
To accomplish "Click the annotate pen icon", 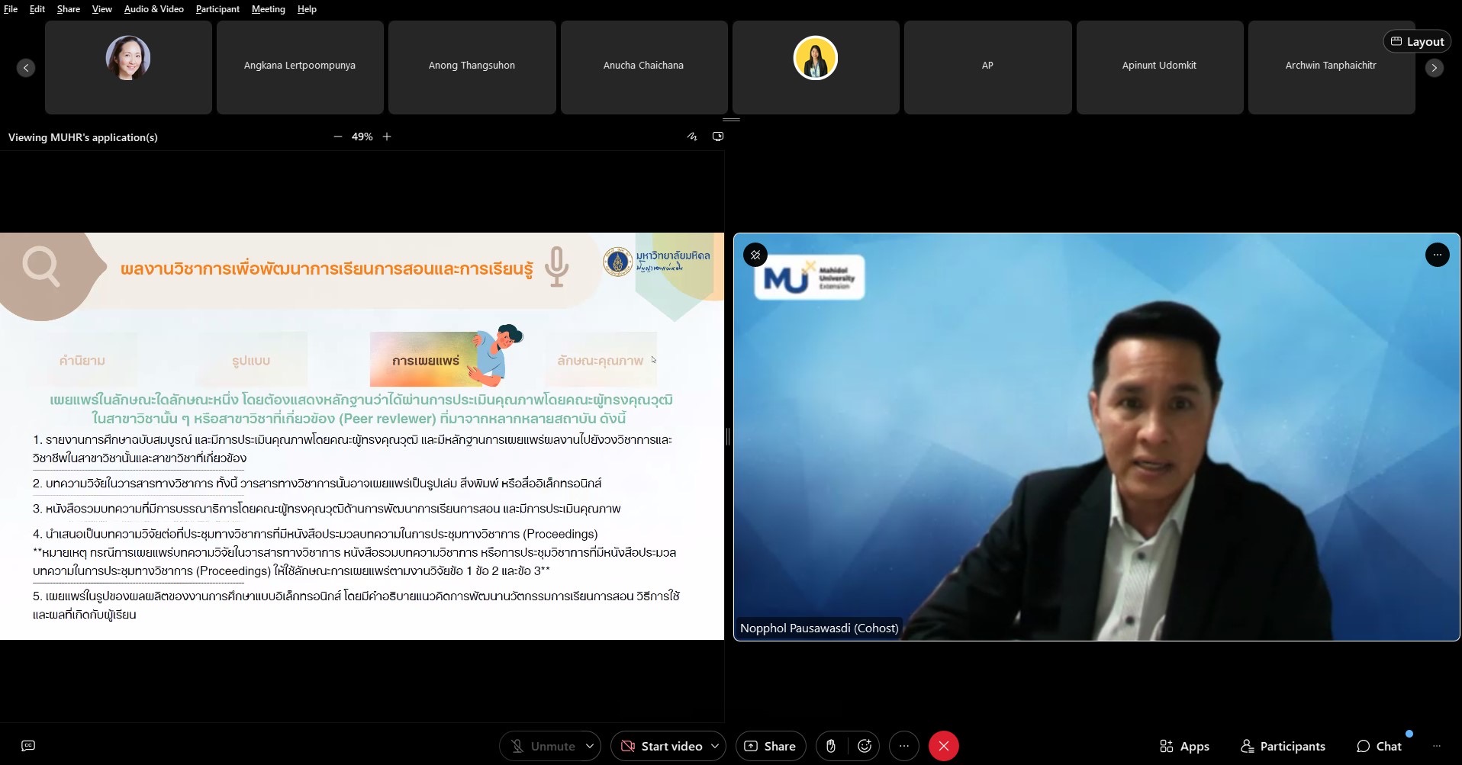I will tap(692, 137).
